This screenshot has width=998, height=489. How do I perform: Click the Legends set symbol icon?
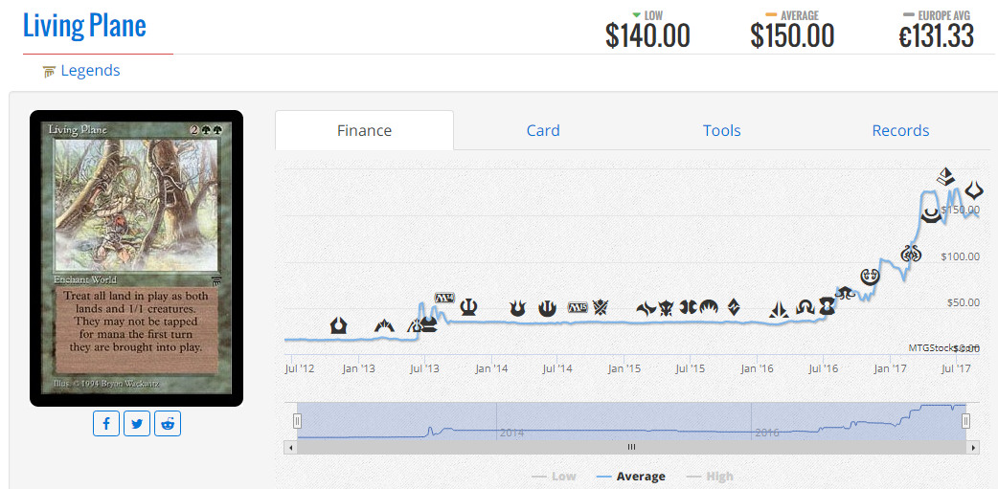tap(50, 71)
